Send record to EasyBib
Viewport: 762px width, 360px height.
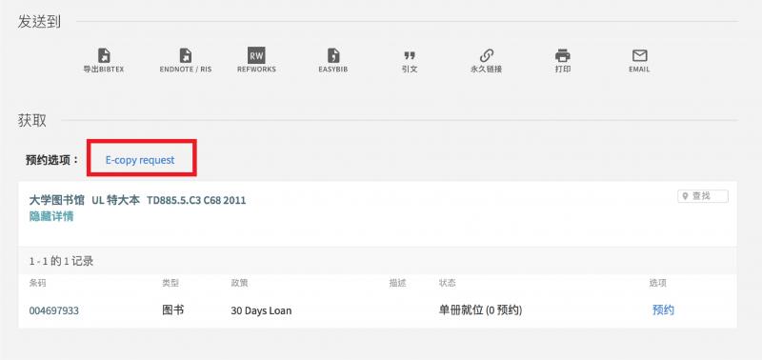pos(332,60)
